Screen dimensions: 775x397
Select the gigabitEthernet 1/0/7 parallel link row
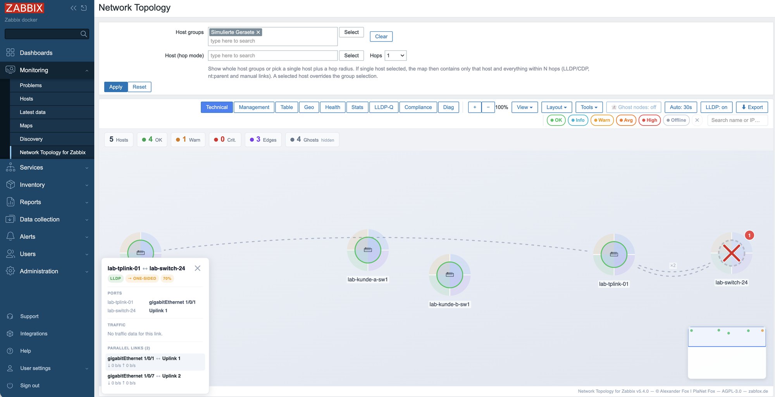tap(155, 379)
